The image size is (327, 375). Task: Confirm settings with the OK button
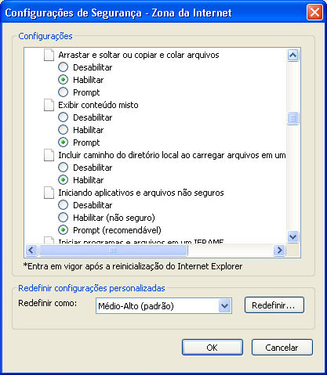pyautogui.click(x=213, y=348)
